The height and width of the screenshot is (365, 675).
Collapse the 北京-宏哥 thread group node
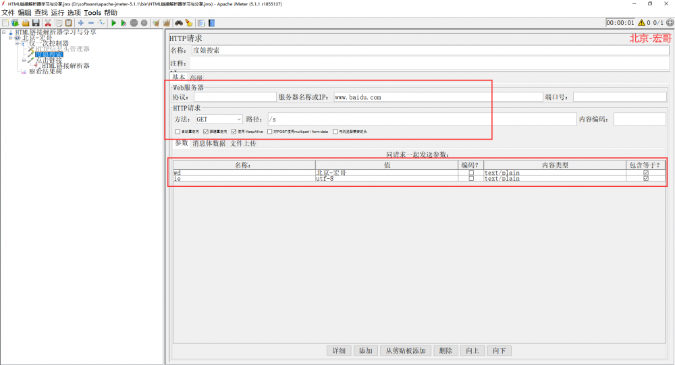tap(10, 38)
